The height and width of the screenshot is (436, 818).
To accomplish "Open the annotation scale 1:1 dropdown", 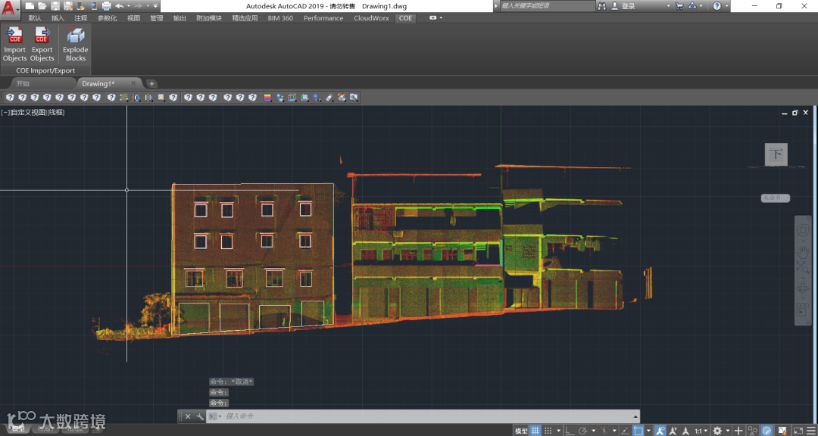I will (702, 431).
